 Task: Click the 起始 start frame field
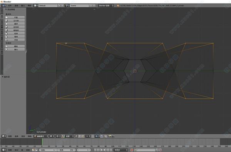pyautogui.click(x=48, y=150)
